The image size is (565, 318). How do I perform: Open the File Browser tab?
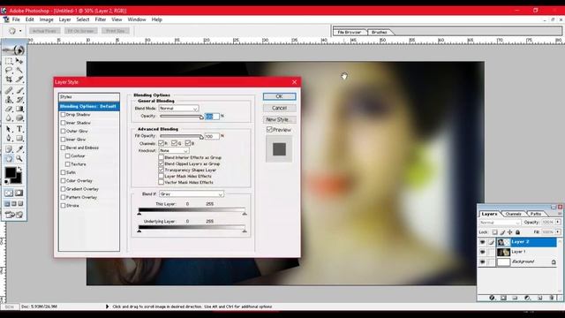click(x=350, y=32)
